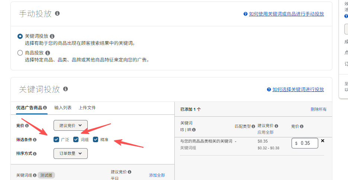
Task: Click info icon next to 手动投放 heading
Action: tap(57, 13)
